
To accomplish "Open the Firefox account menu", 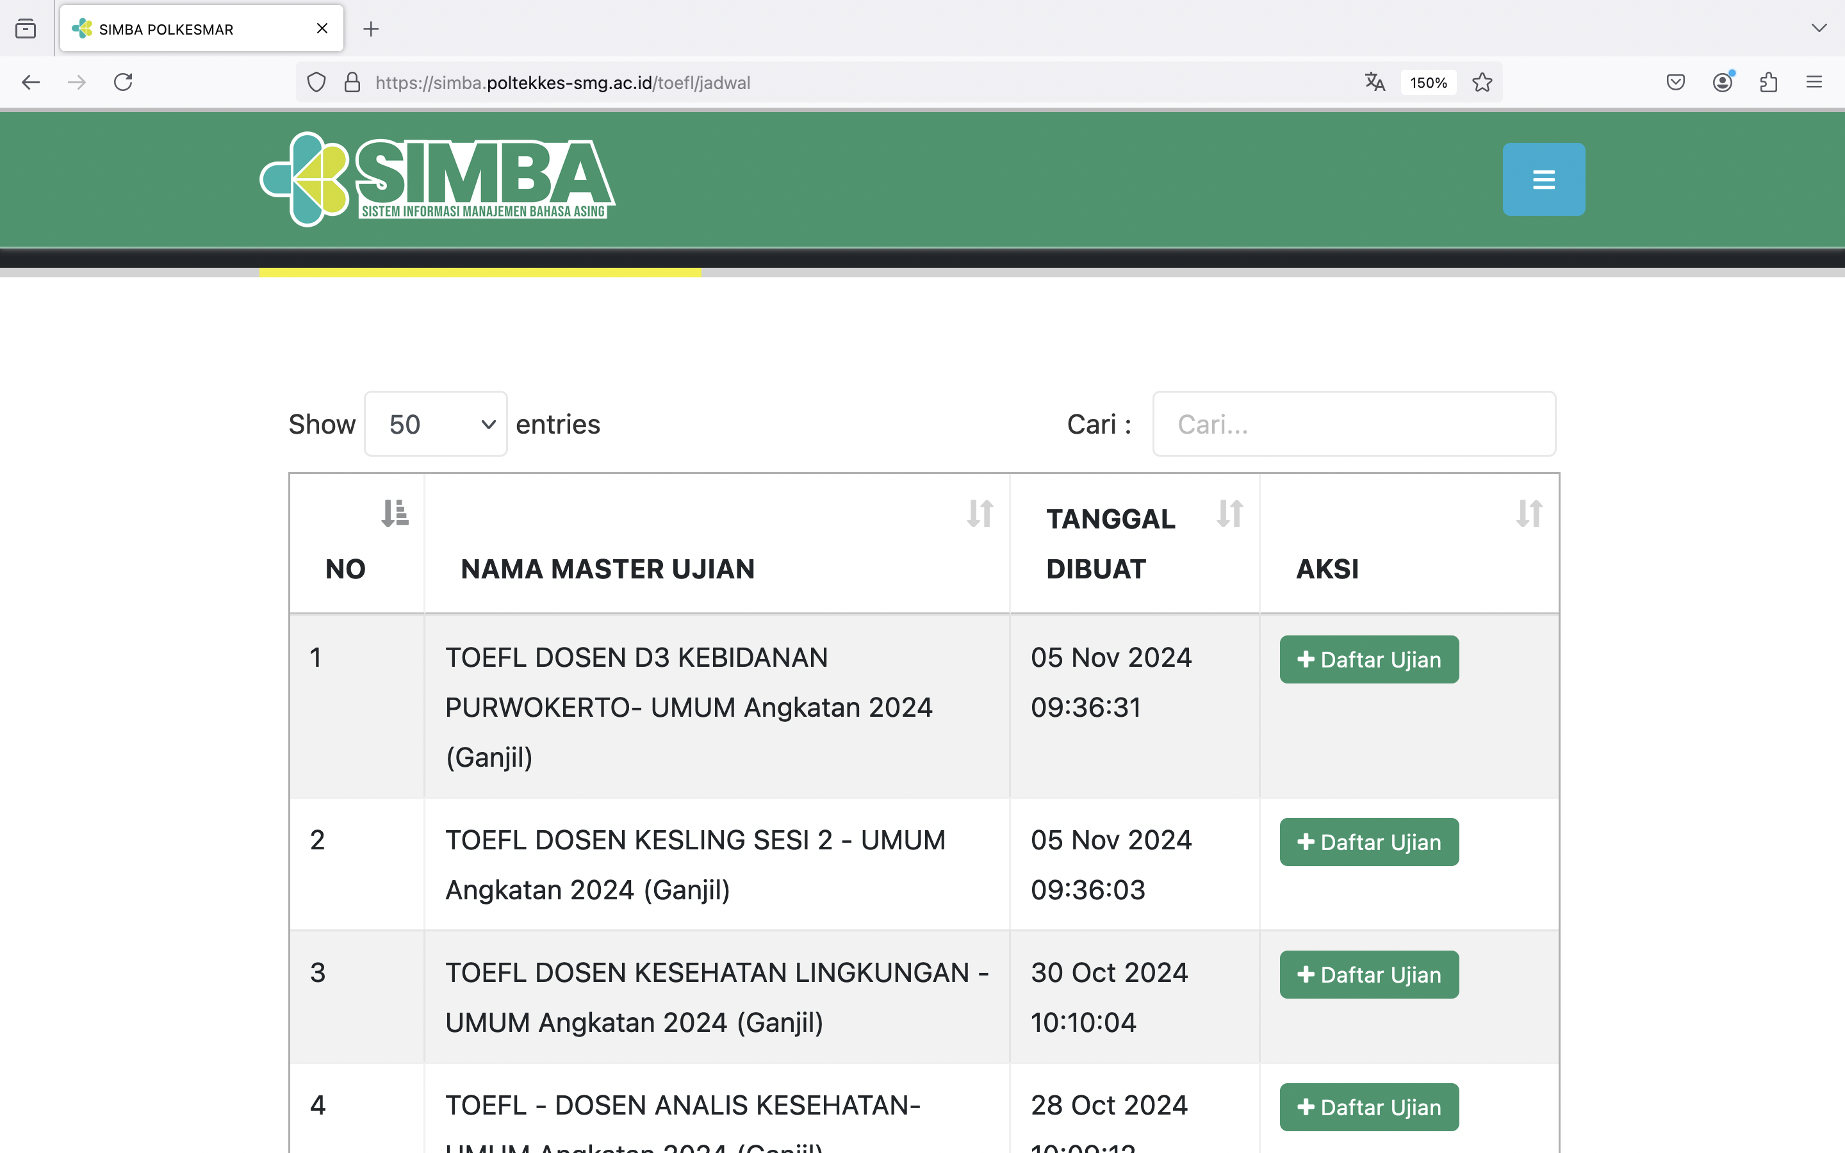I will point(1723,83).
